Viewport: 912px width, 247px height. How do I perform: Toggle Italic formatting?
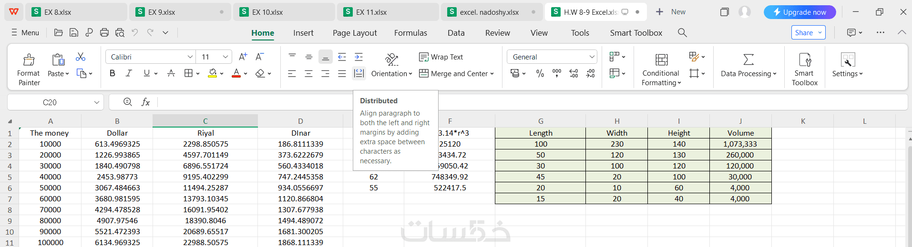coord(129,73)
